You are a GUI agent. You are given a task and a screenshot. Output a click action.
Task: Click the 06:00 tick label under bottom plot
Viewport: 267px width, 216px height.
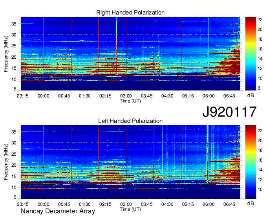(208, 204)
